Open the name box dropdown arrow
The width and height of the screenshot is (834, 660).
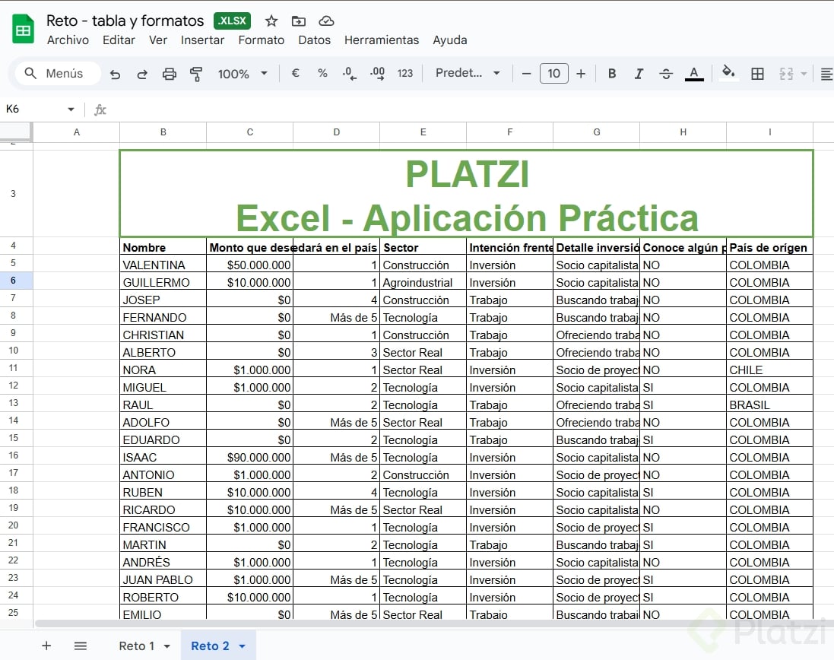tap(71, 109)
